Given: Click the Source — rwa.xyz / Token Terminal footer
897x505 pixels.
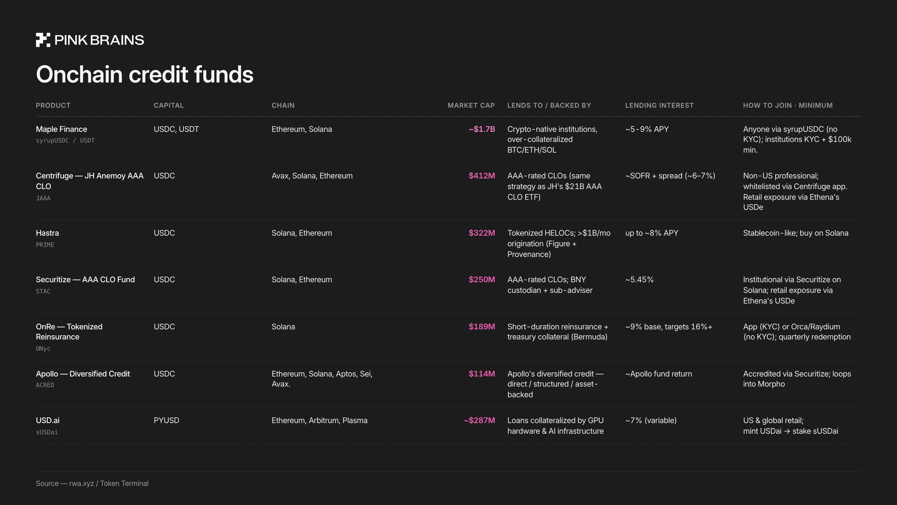Looking at the screenshot, I should [92, 483].
